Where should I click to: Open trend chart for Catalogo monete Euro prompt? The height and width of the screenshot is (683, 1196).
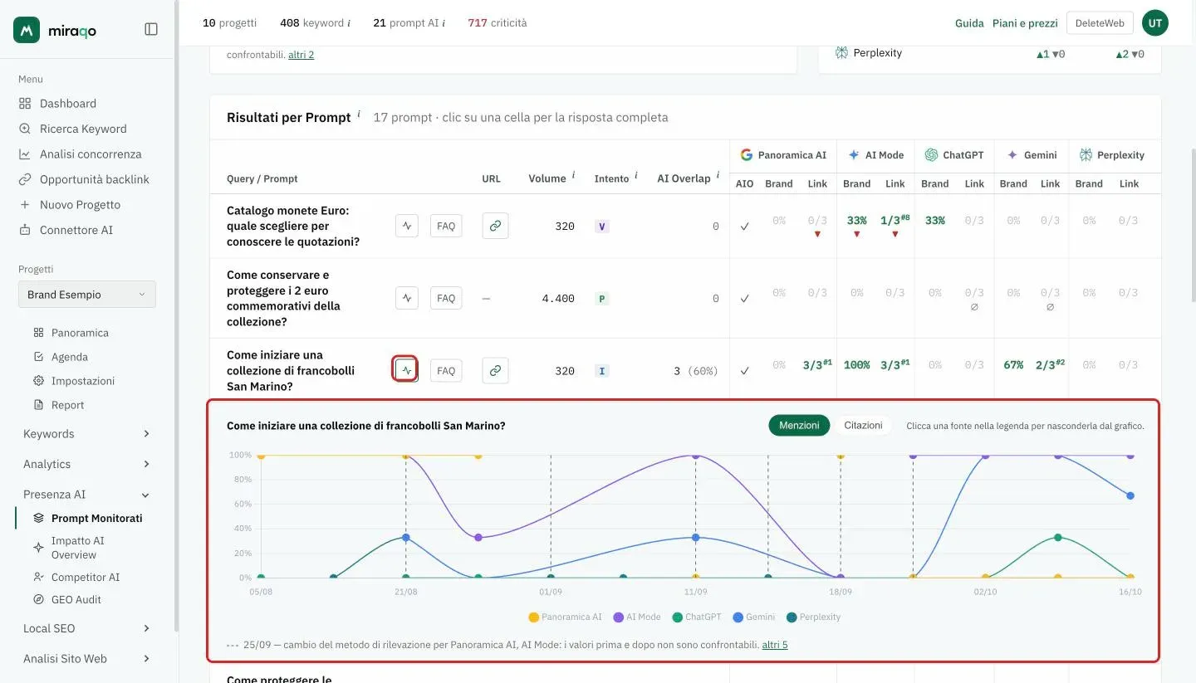tap(406, 226)
